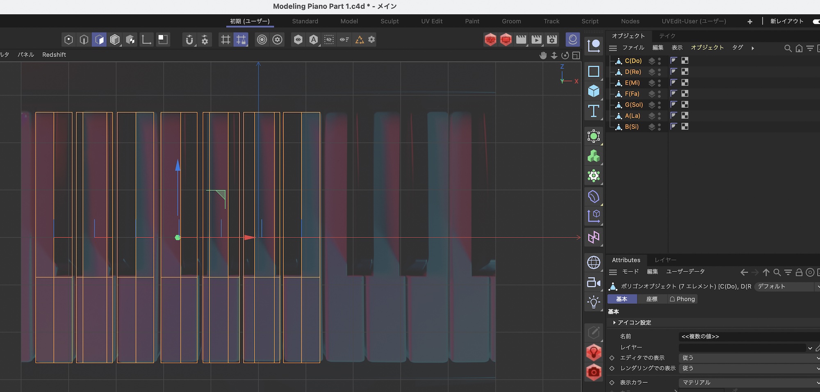Open the Redshift menu
820x392 pixels.
coord(54,55)
